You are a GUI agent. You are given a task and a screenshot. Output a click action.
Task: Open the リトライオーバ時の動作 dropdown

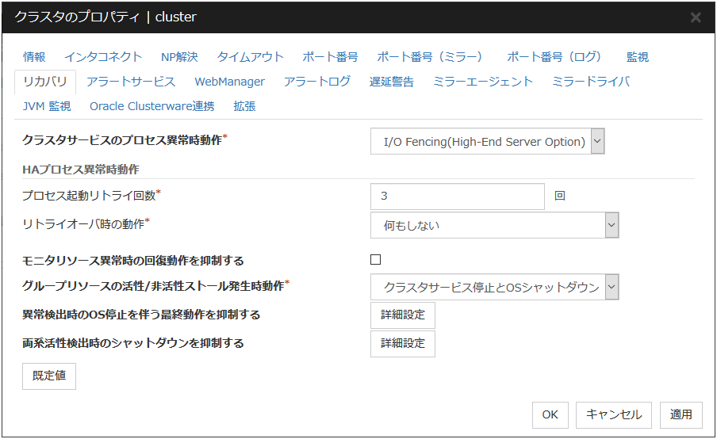point(494,226)
